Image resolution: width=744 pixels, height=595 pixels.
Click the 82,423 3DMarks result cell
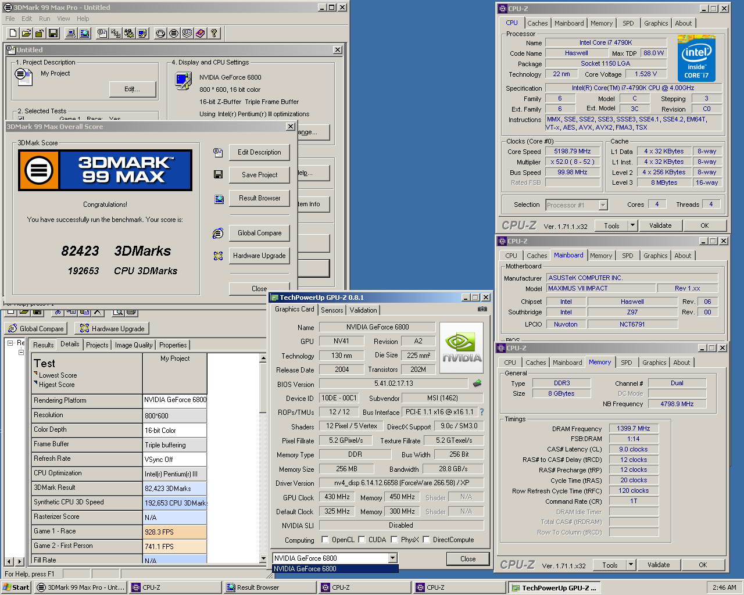coord(175,488)
